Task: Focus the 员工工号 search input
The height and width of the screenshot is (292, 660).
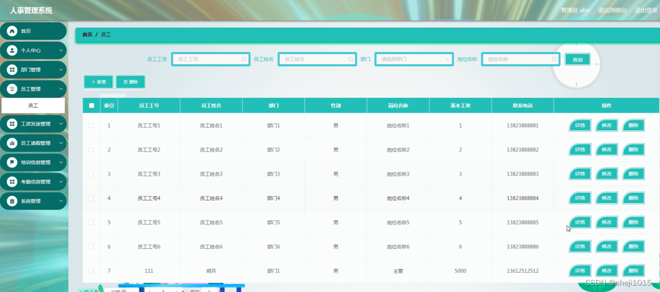Action: tap(211, 59)
